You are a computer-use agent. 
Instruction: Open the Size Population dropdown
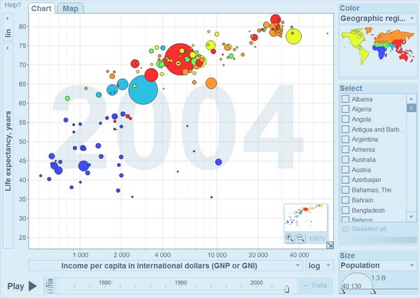377,266
